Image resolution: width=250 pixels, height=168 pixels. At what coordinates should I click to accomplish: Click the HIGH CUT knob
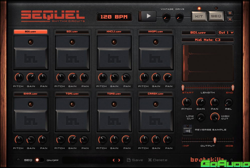[x=215, y=117]
